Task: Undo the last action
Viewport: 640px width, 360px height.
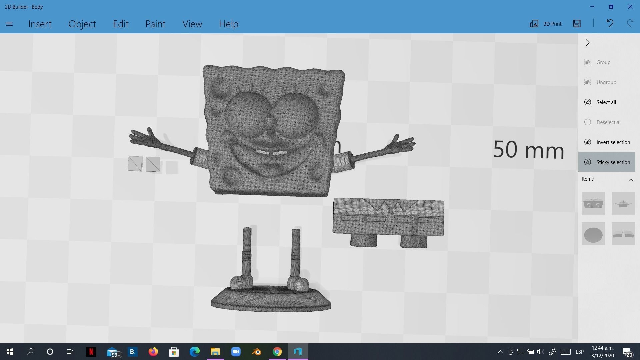Action: pyautogui.click(x=610, y=23)
